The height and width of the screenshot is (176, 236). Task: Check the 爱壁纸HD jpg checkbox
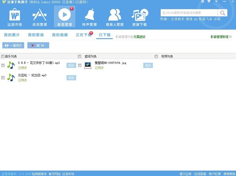(80, 65)
